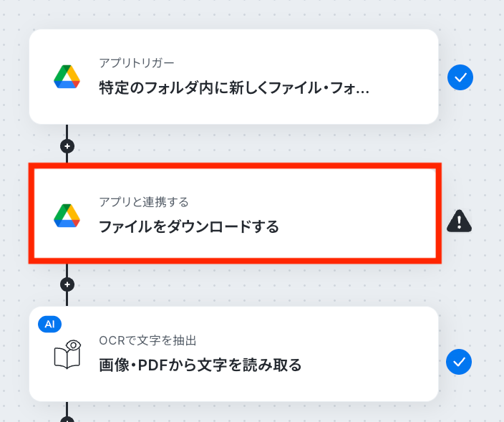
Task: Click the Google Drive icon in the ファイルをダウンロードする card
Action: coord(67,216)
